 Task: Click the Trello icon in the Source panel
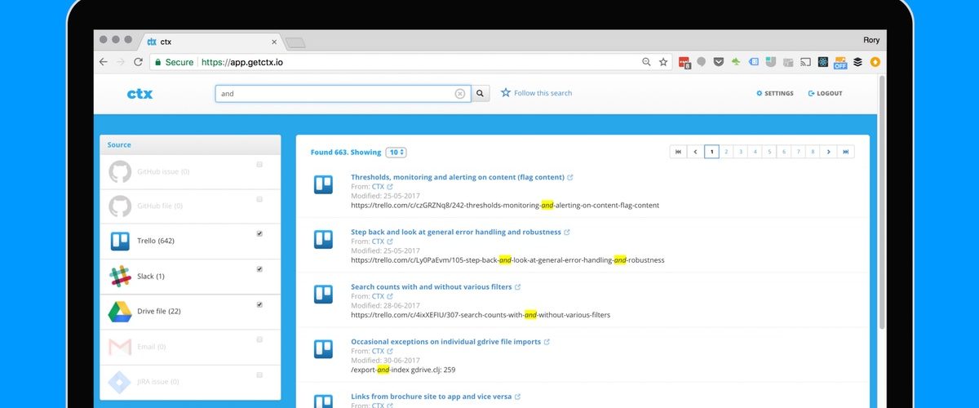click(120, 242)
